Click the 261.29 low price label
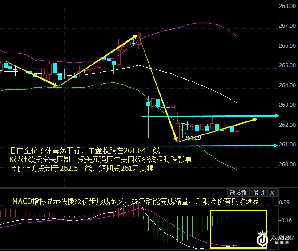 click(x=193, y=138)
